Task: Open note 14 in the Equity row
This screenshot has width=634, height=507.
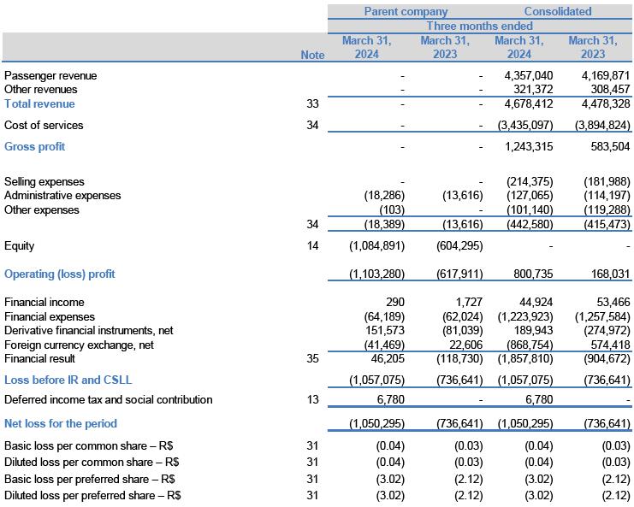Action: click(x=311, y=246)
